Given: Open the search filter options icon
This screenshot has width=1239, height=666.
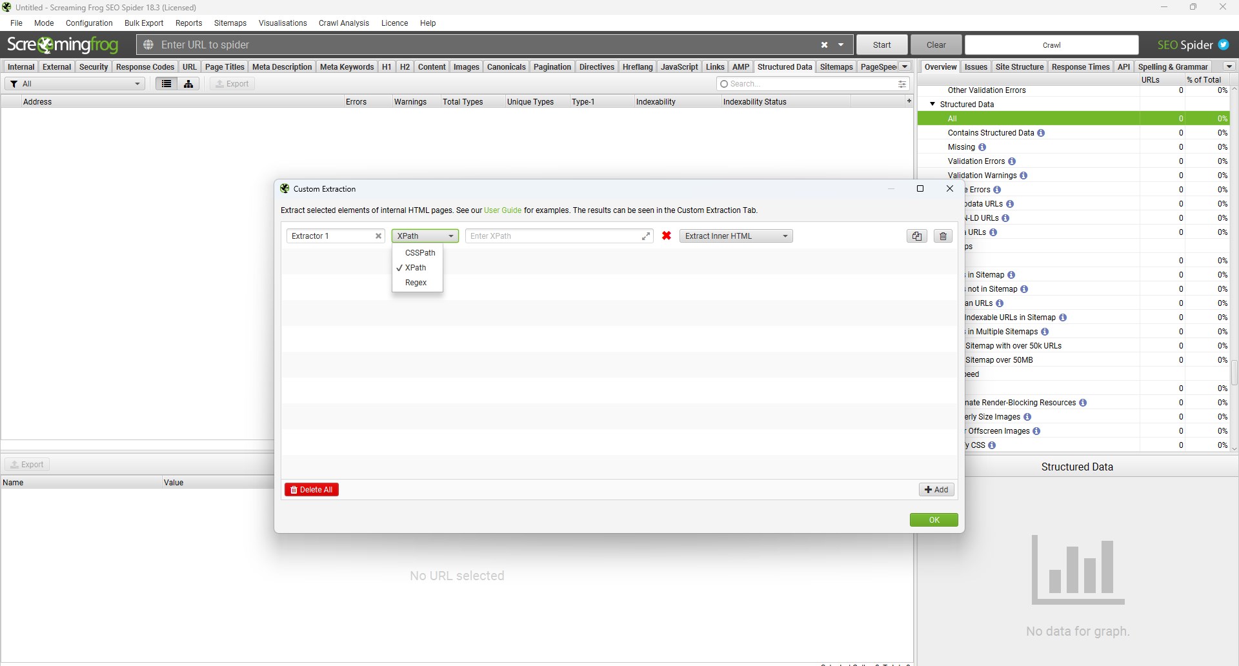Looking at the screenshot, I should (902, 83).
